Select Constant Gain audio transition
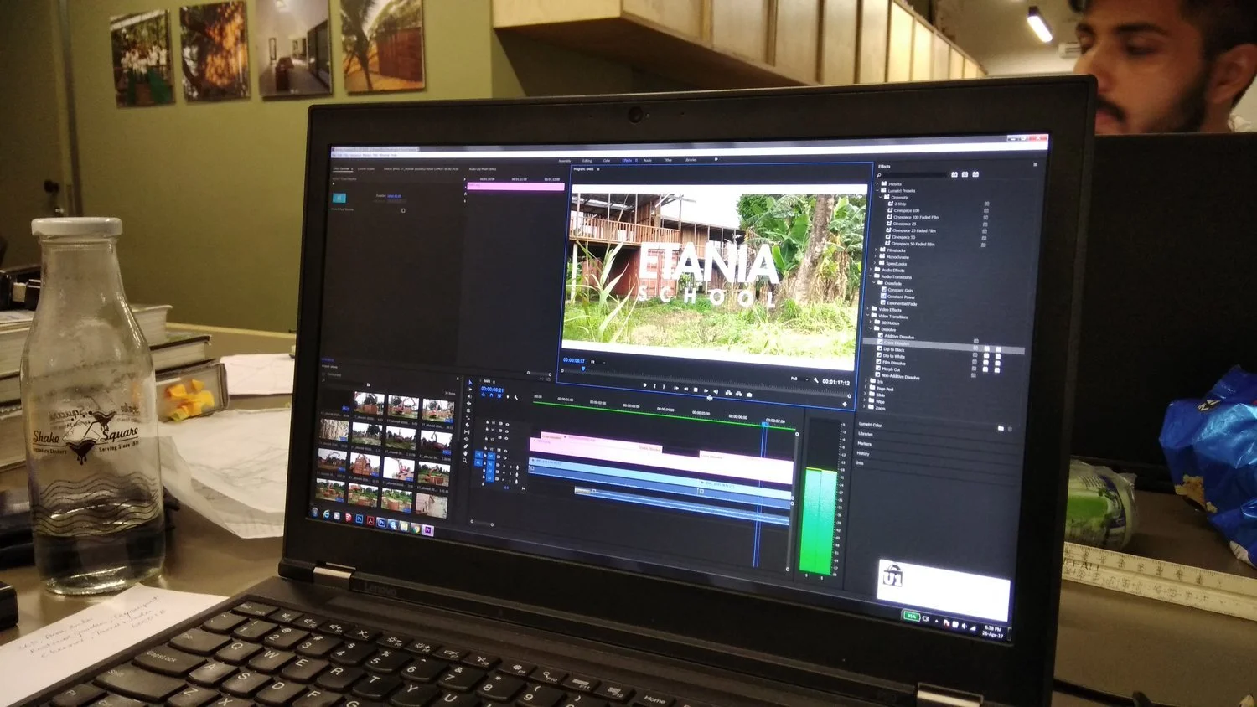1257x707 pixels. pyautogui.click(x=897, y=290)
